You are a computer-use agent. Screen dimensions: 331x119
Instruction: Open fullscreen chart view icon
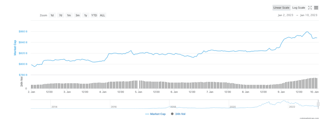pos(310,8)
